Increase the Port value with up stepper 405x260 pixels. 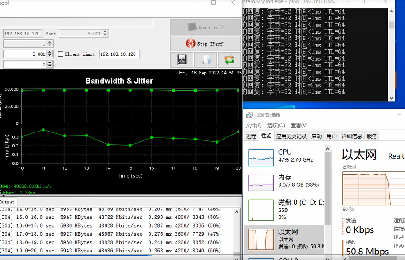tap(105, 32)
